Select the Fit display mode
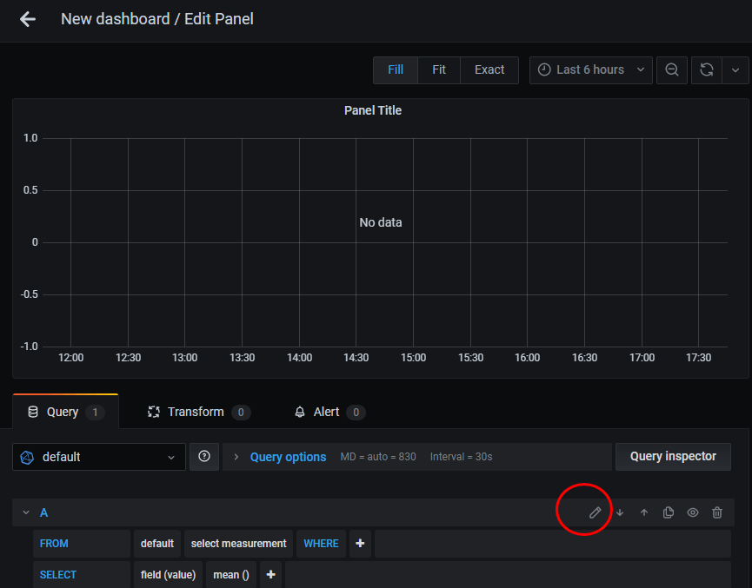Viewport: 752px width, 588px height. tap(439, 70)
